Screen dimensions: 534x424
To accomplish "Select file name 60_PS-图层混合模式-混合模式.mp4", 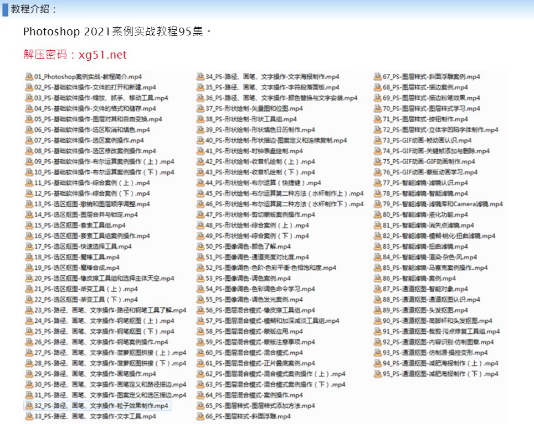I will click(x=254, y=353).
